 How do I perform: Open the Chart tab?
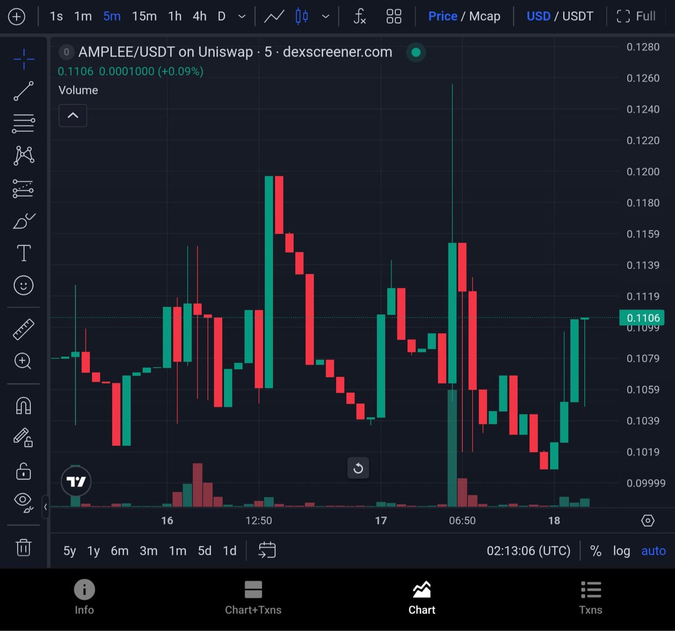tap(422, 597)
